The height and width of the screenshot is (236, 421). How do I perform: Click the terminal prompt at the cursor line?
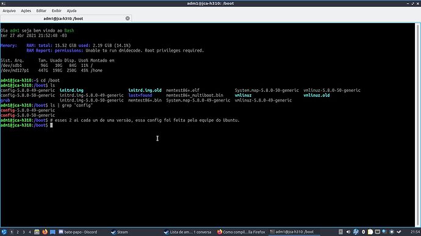click(x=27, y=125)
